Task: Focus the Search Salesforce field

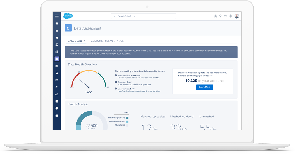Action: pyautogui.click(x=143, y=16)
